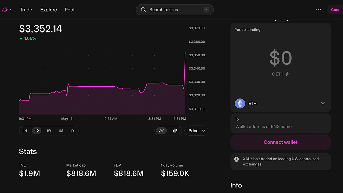Screen dimensions: 343x193
Task: Go to the Trade tab
Action: (26, 10)
